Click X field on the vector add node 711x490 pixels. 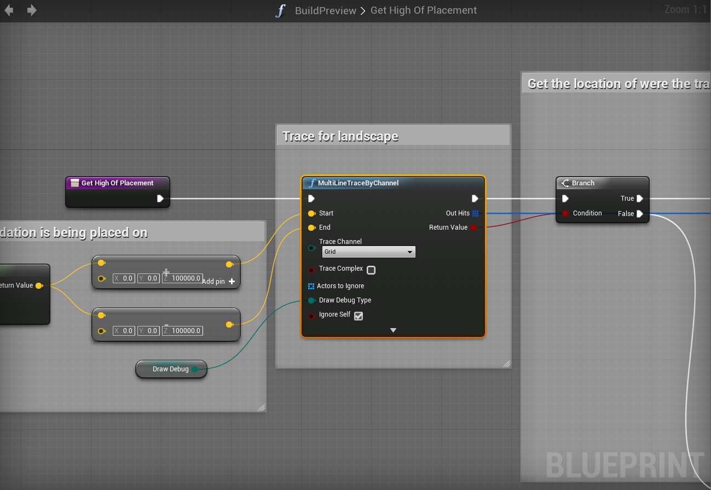124,278
